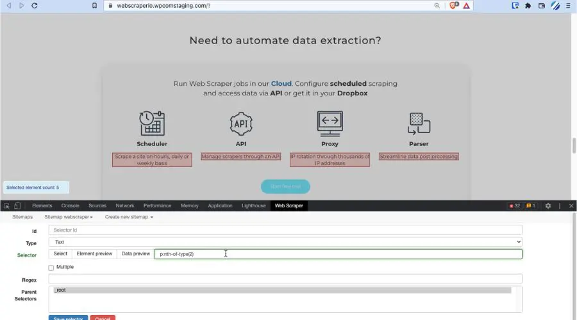Click the Proxy monitor icon

(330, 124)
